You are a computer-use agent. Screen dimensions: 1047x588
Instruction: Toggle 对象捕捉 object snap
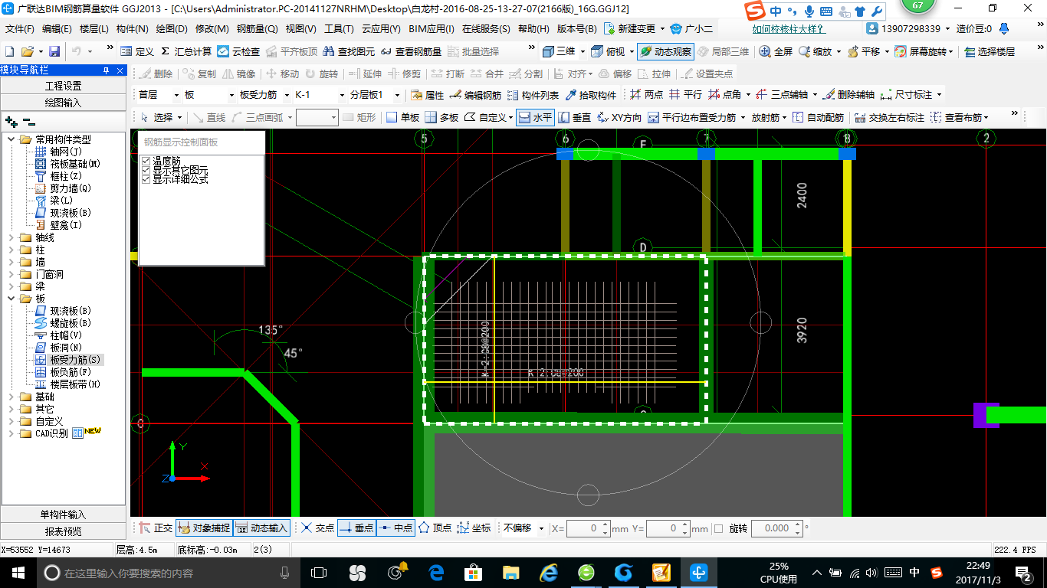(x=203, y=528)
